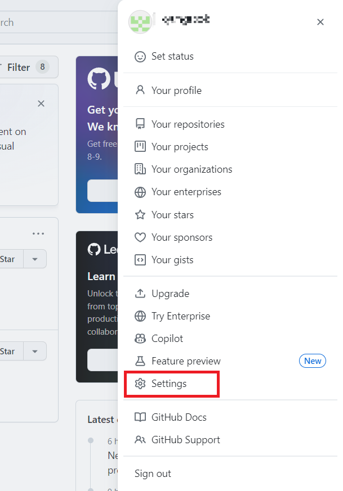343x491 pixels.
Task: Click inside the search field
Action: pyautogui.click(x=28, y=22)
